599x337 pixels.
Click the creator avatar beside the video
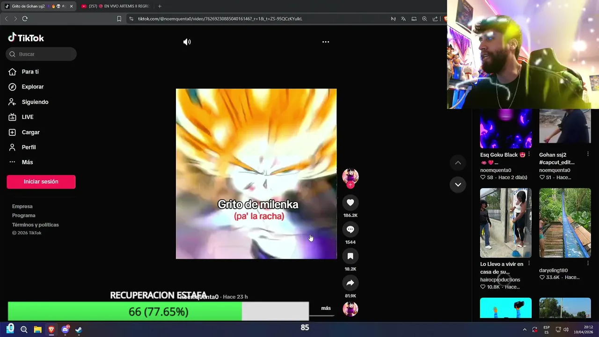pyautogui.click(x=350, y=176)
